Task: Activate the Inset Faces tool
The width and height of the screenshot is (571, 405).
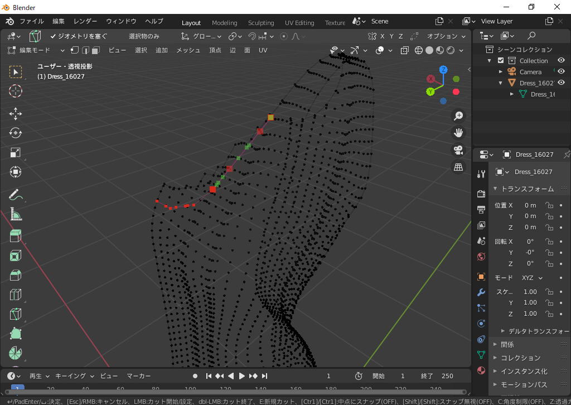Action: click(15, 255)
